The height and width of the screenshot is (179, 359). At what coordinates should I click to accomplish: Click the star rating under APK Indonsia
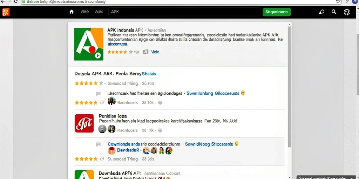point(120,52)
